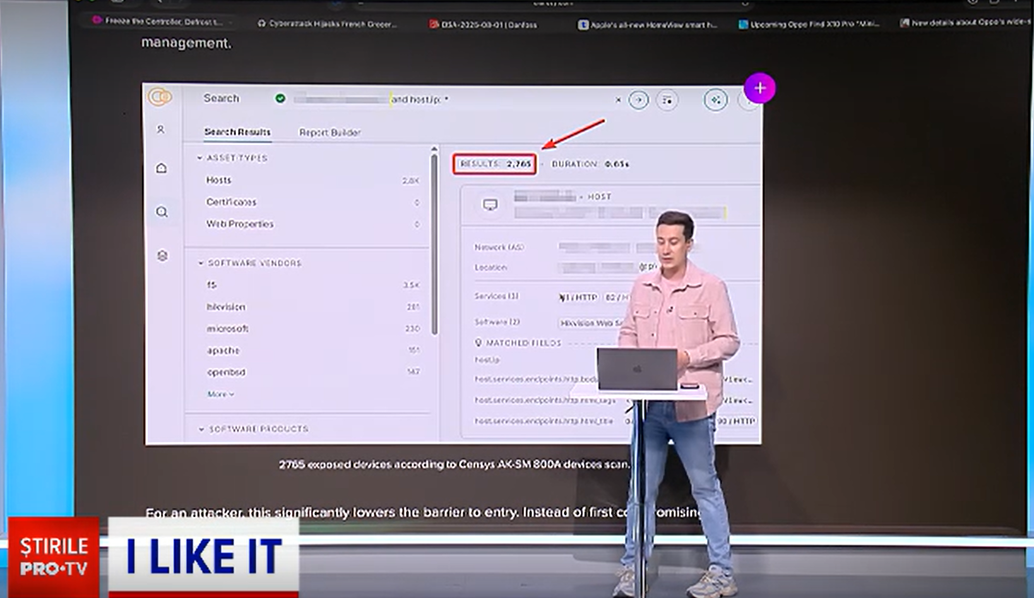This screenshot has width=1034, height=598.
Task: Click the host monitor icon
Action: point(490,204)
